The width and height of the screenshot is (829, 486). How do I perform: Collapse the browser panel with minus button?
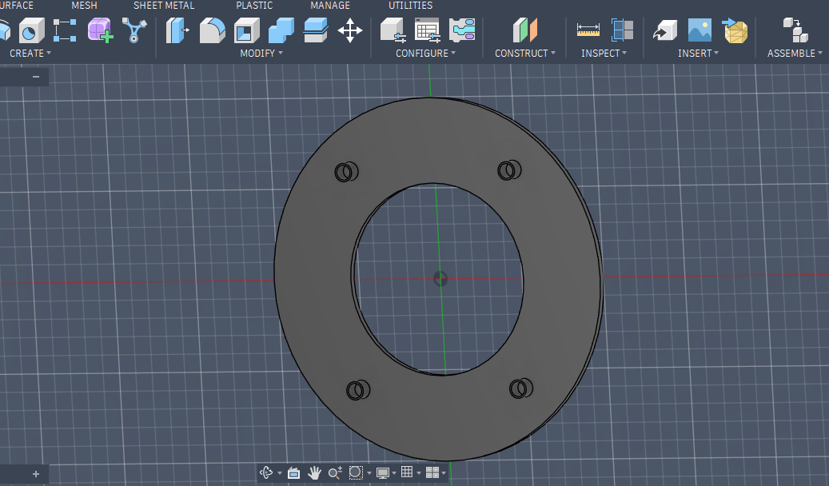click(x=36, y=78)
